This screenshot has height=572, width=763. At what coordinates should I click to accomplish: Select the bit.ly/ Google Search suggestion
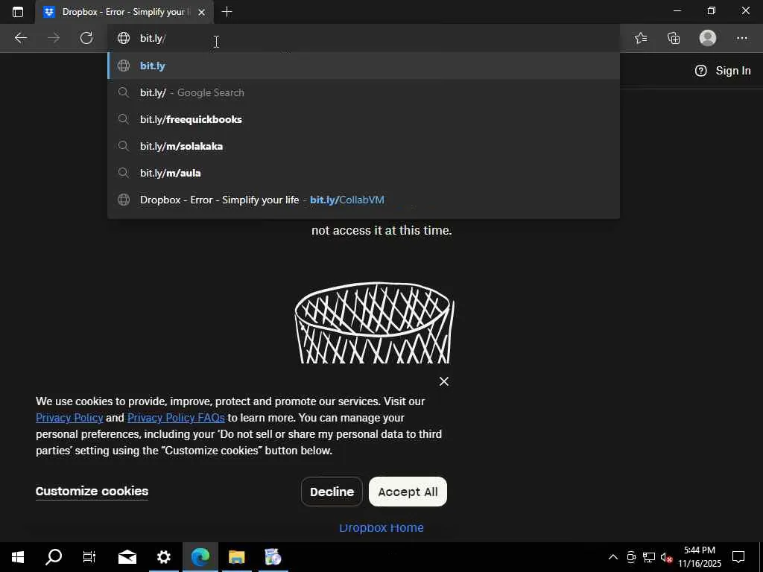tap(364, 92)
